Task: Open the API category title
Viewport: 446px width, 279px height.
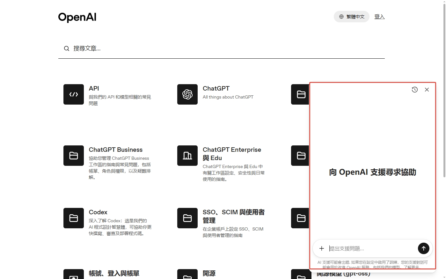Action: [94, 88]
